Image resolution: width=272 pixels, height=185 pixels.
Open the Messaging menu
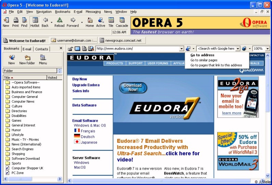(x=93, y=12)
